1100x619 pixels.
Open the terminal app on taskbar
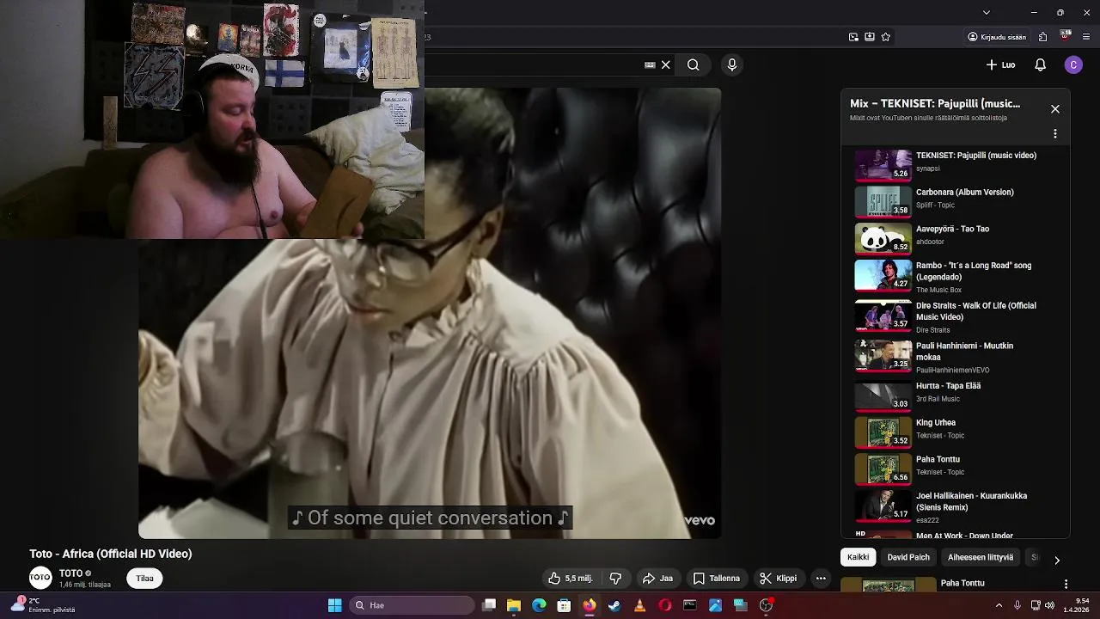point(690,605)
